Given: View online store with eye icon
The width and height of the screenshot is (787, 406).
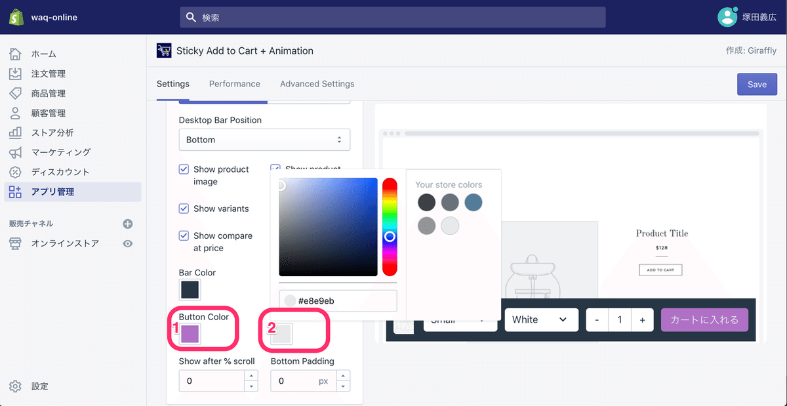Looking at the screenshot, I should pyautogui.click(x=128, y=243).
